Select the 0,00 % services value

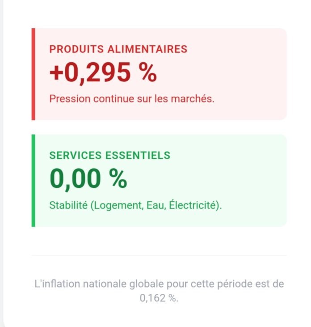(88, 178)
